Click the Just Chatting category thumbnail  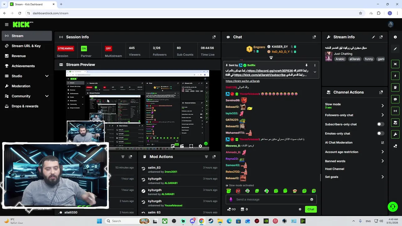[x=329, y=56]
